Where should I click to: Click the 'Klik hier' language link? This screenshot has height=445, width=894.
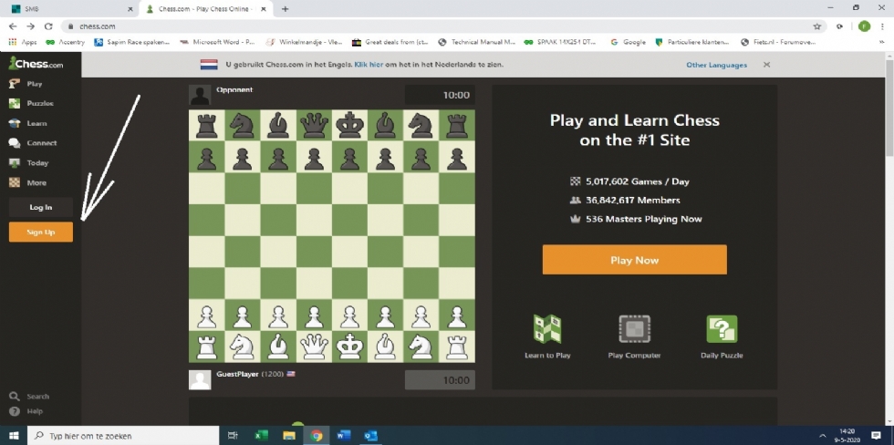tap(369, 65)
